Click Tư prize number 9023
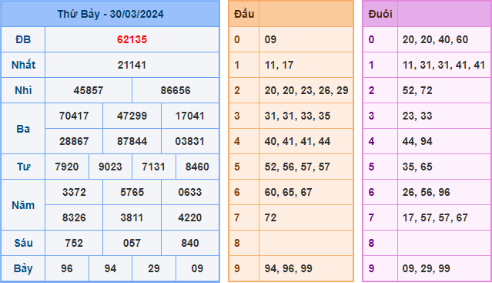The image size is (492, 283). (110, 167)
